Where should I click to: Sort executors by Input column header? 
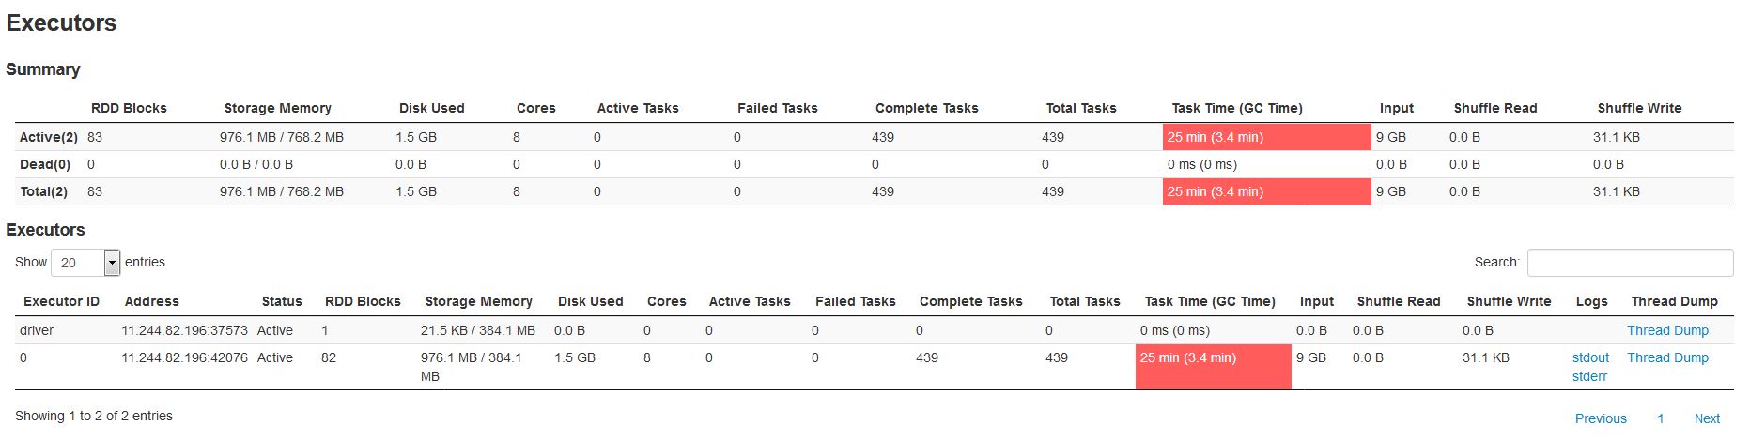point(1316,301)
